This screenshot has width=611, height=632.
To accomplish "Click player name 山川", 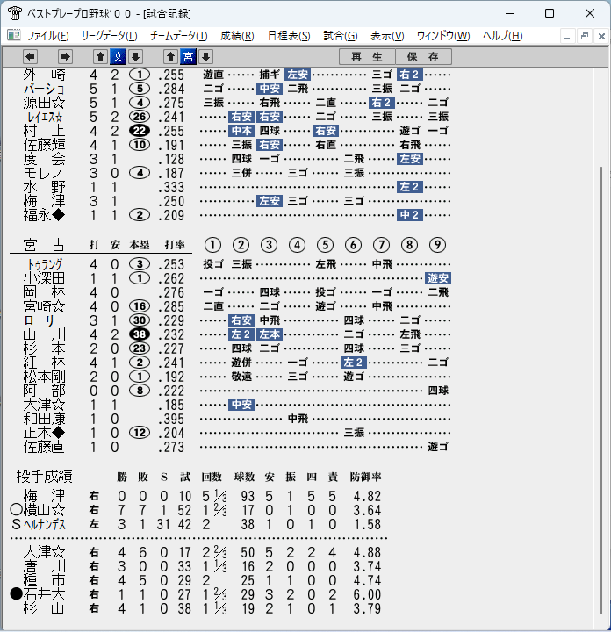I will 45,334.
